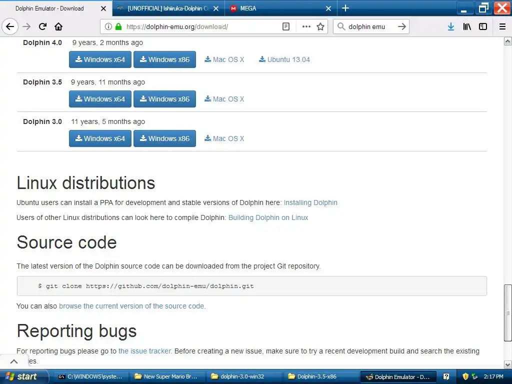Image resolution: width=512 pixels, height=384 pixels.
Task: Download Dolphin 3.5 Windows x64
Action: 100,99
